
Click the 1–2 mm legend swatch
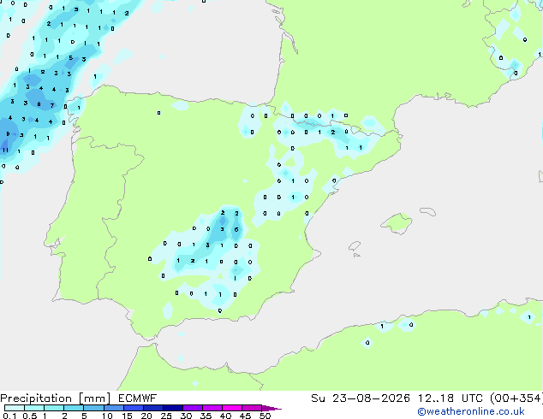pyautogui.click(x=54, y=408)
